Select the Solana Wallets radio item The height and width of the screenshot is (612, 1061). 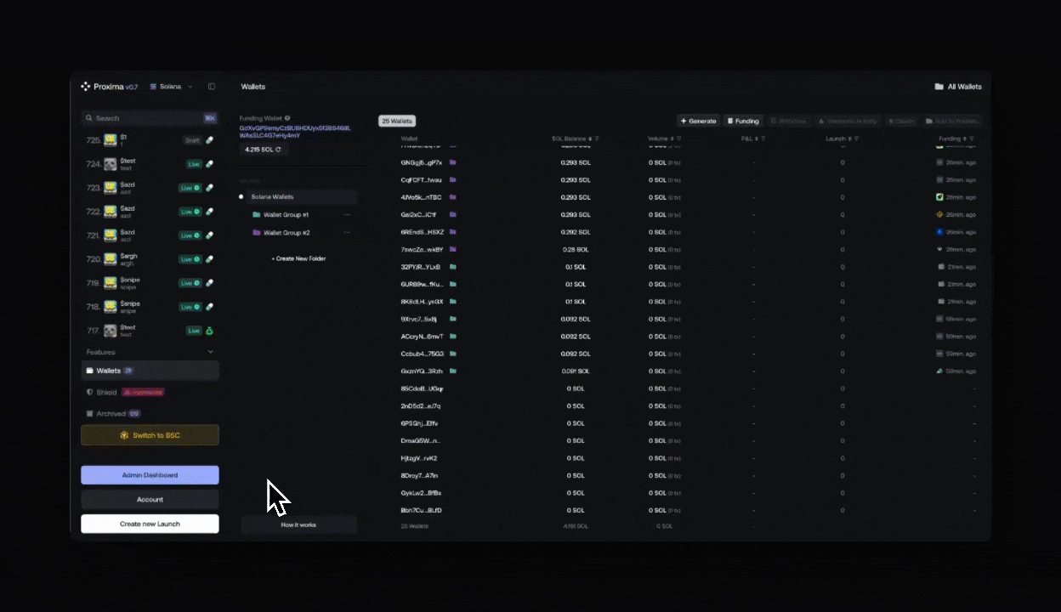pos(241,197)
